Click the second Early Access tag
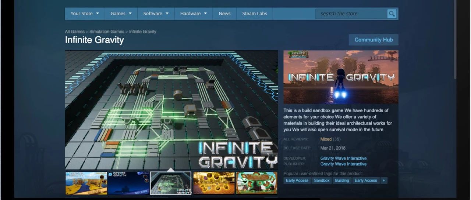 [366, 181]
